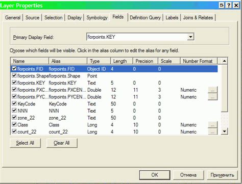Click the zone_22 alias cell

pos(57,118)
